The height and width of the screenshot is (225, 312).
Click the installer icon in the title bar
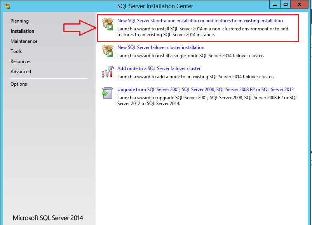point(7,6)
